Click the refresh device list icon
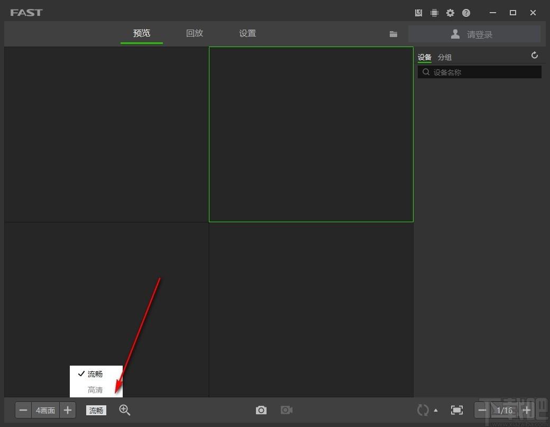 point(534,56)
